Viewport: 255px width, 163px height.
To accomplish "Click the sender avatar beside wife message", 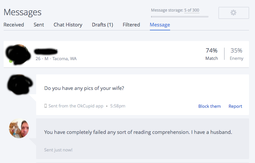I will [20, 84].
